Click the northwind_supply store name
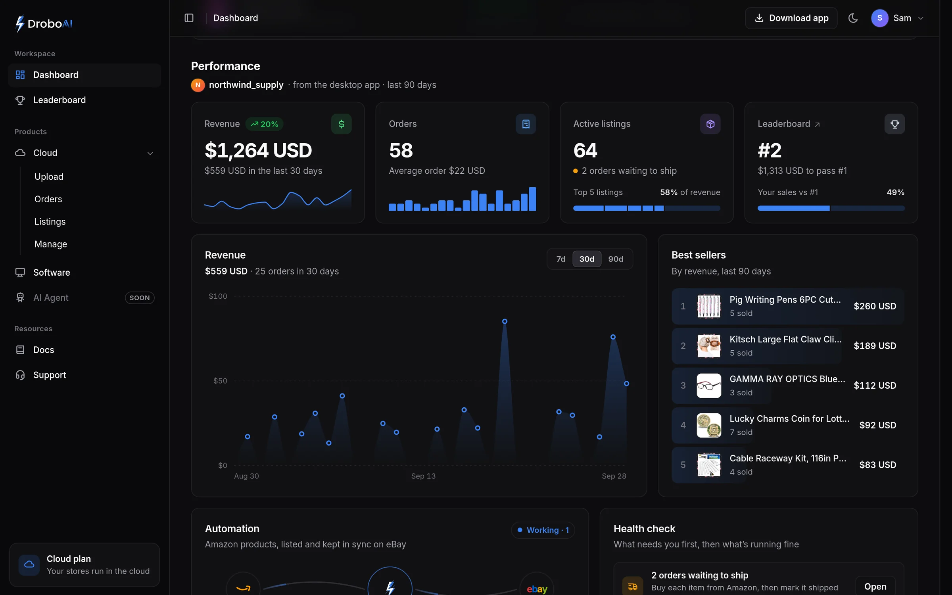The image size is (952, 595). (x=246, y=85)
